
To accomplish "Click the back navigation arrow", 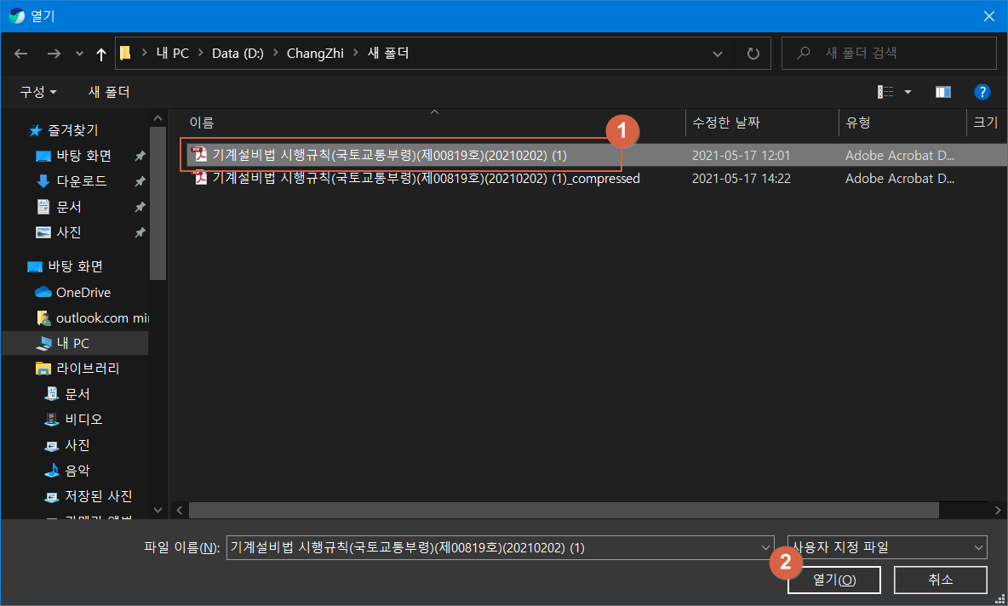I will coord(20,53).
